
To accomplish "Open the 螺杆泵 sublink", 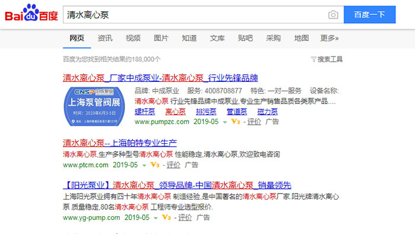I will [145, 112].
